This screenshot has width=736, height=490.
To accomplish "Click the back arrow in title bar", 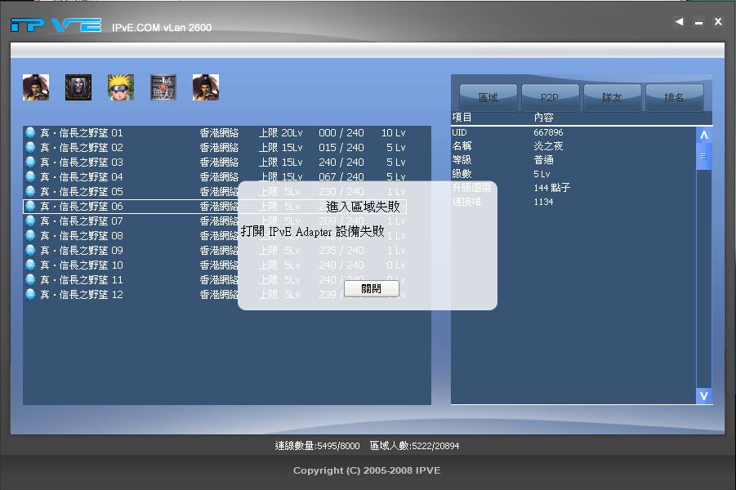I will pos(679,21).
